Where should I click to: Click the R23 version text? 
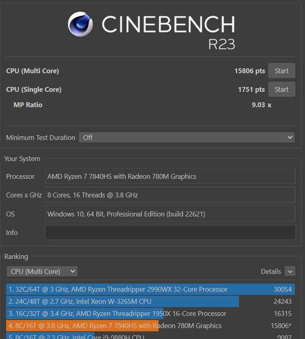tap(222, 44)
